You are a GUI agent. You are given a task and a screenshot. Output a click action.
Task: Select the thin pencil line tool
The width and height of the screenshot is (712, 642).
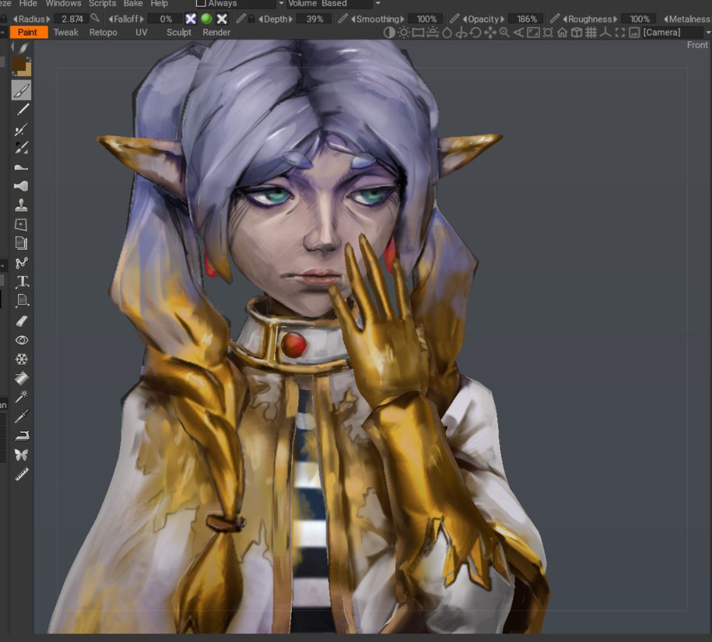click(x=22, y=110)
